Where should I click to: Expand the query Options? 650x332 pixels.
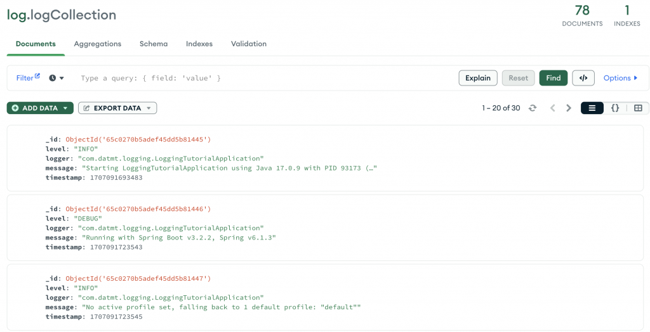621,78
